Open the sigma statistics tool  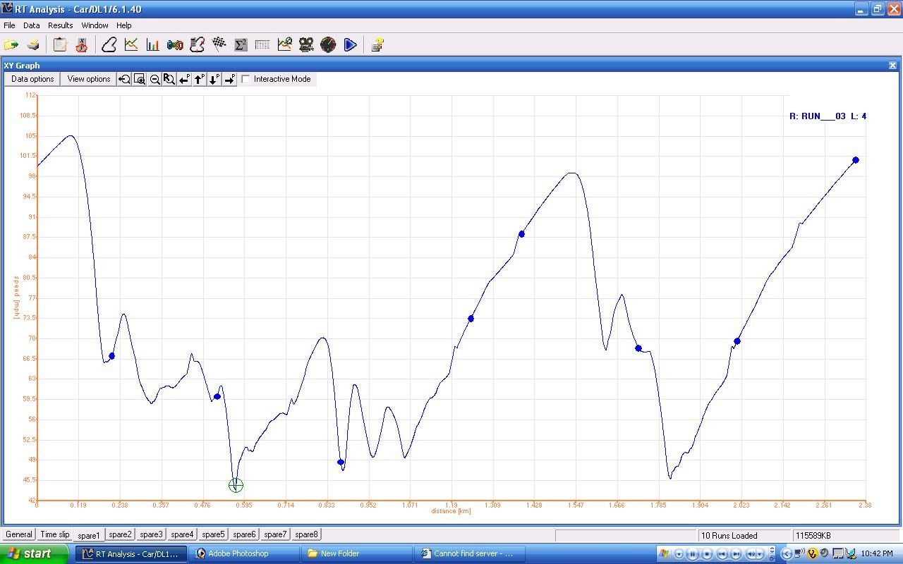(x=241, y=45)
